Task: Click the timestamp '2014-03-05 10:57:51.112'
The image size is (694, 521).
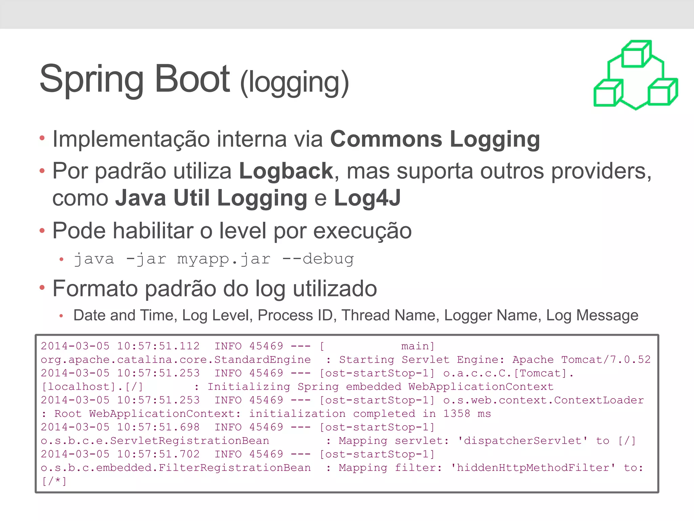Action: click(x=120, y=346)
